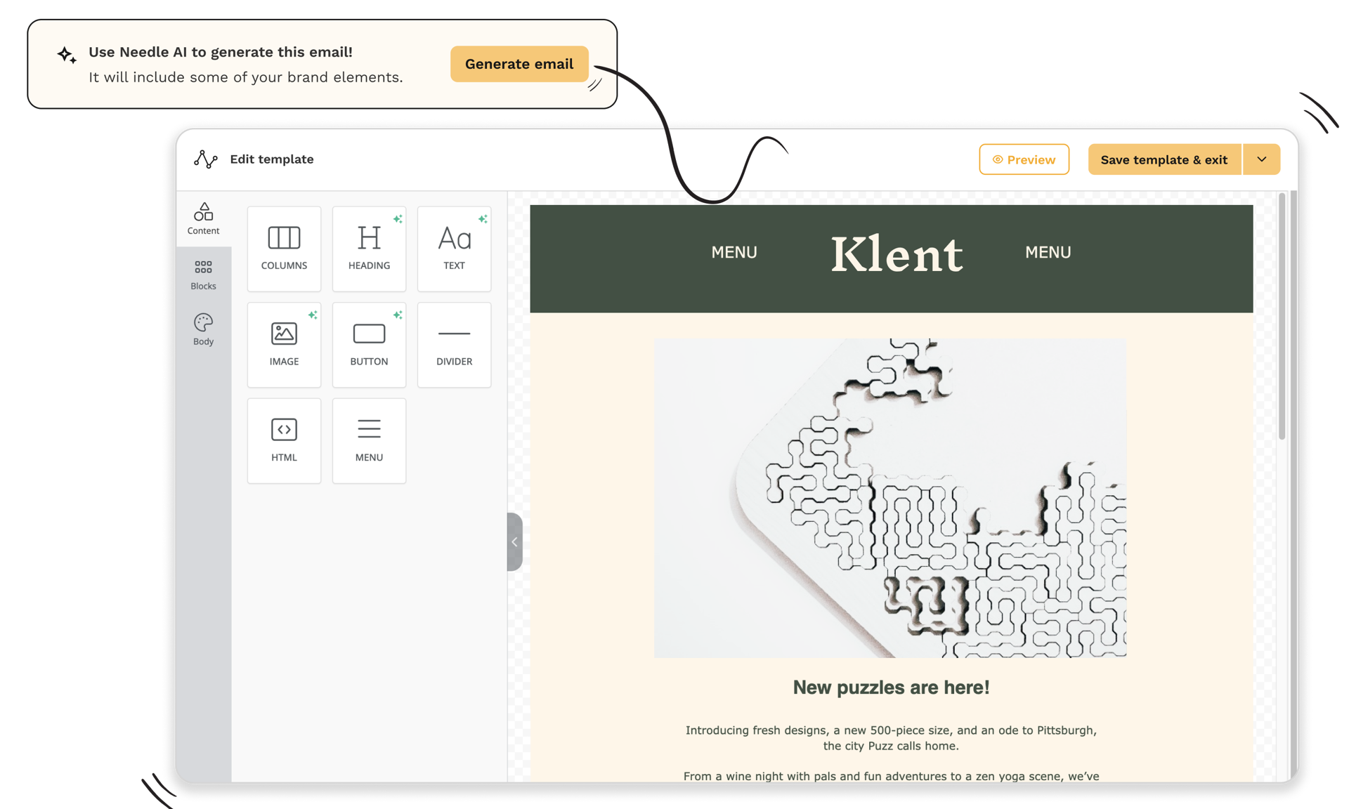Open the Blocks sidebar tab

coord(203,274)
